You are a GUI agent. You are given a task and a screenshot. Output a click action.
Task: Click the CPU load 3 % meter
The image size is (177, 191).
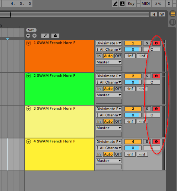click(158, 4)
